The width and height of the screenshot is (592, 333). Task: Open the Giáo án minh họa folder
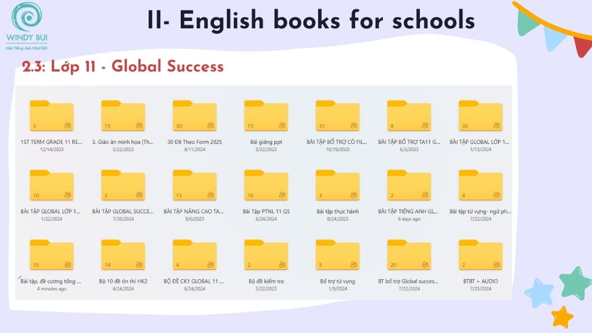pyautogui.click(x=123, y=117)
